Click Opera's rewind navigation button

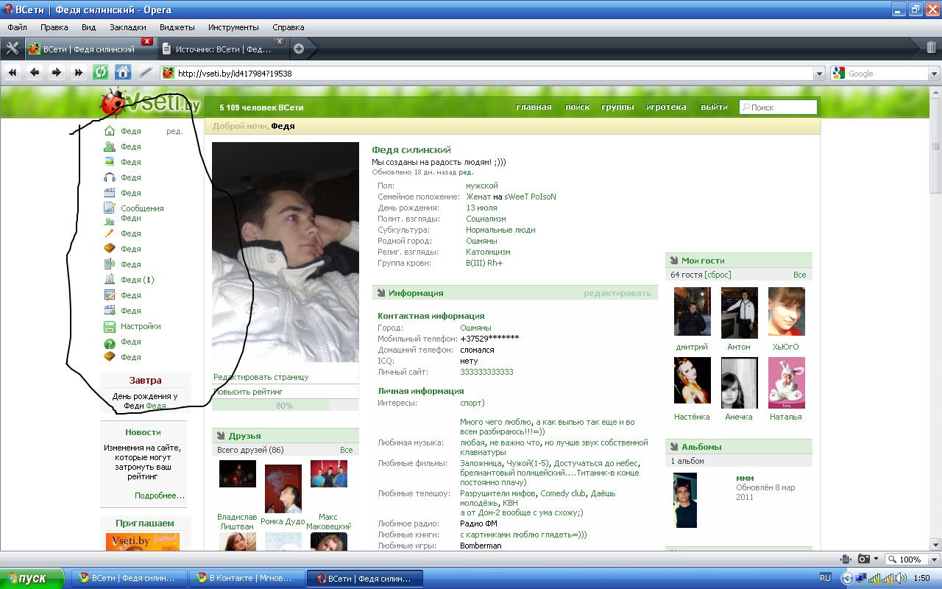(x=12, y=72)
